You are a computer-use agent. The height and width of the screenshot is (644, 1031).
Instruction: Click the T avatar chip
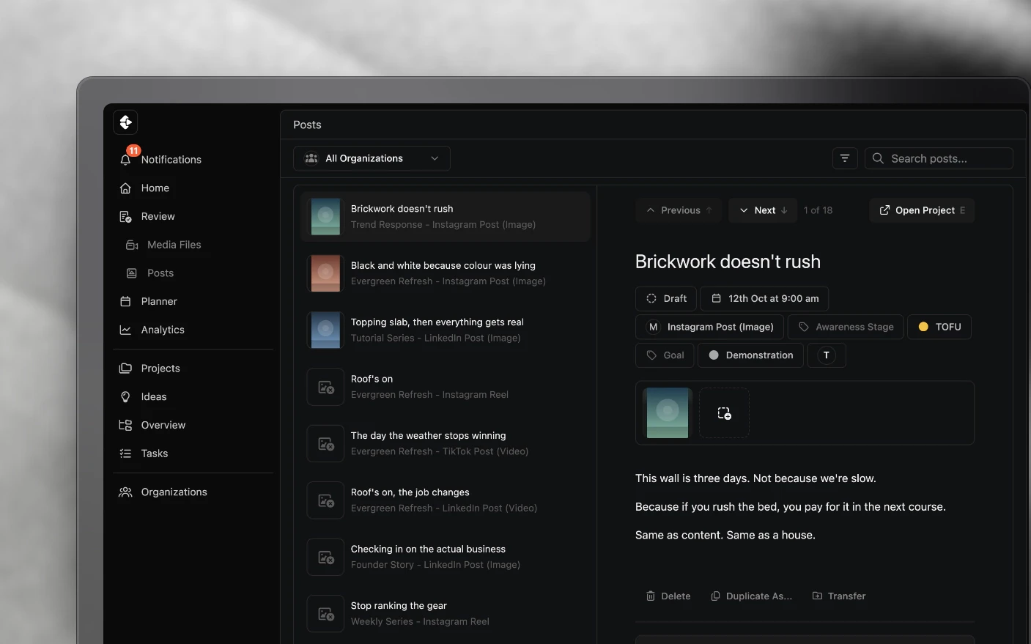[x=827, y=355]
